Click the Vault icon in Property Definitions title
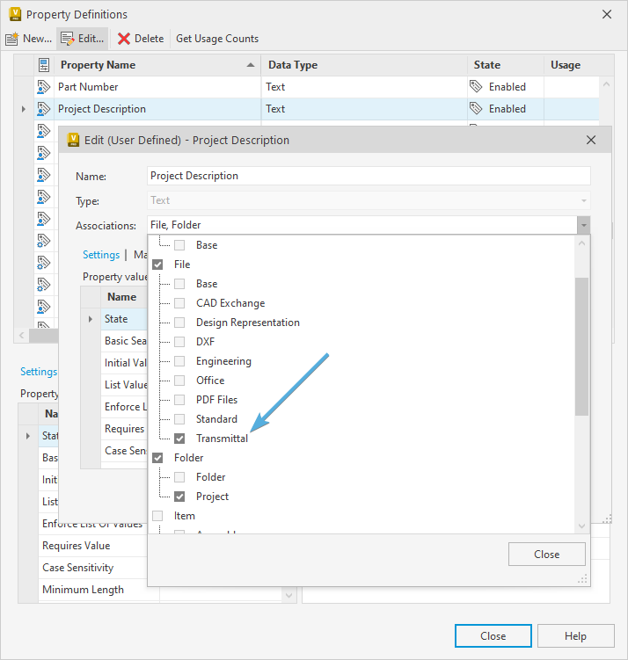 coord(15,14)
